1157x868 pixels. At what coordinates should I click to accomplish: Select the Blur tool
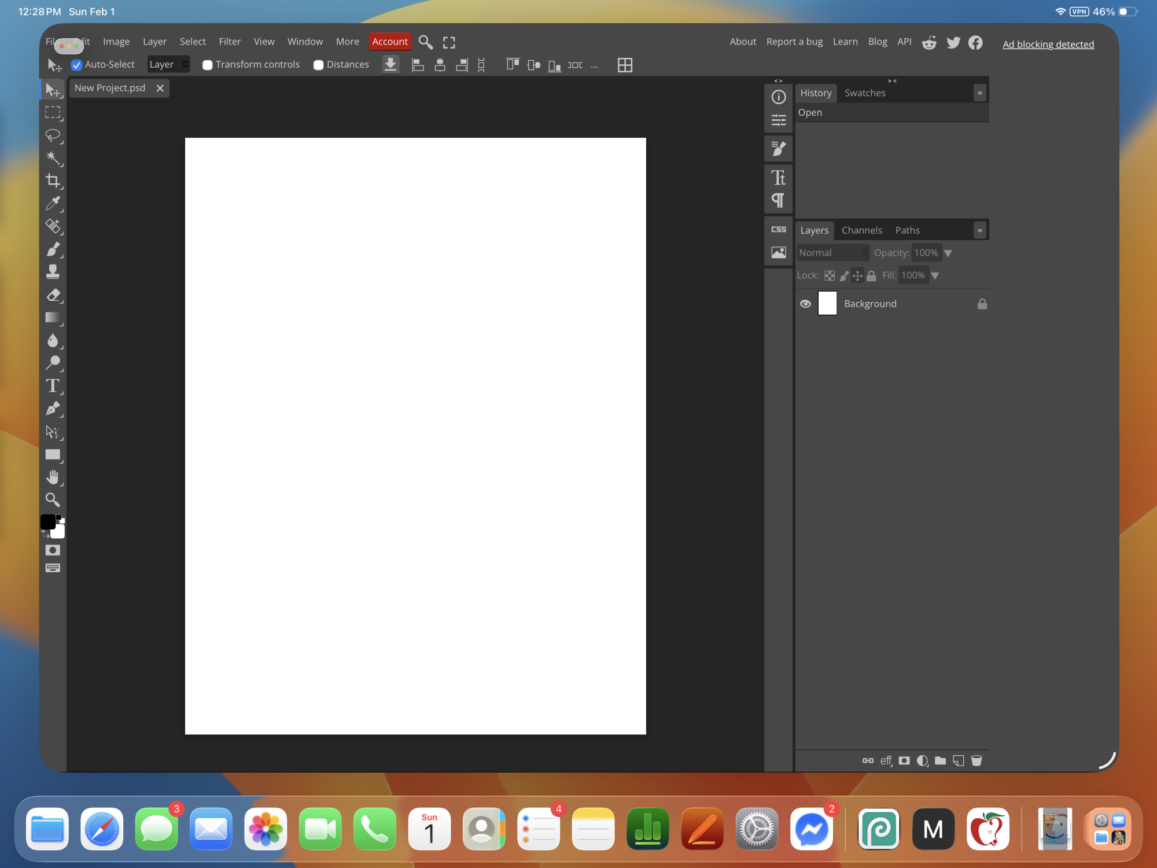point(53,340)
